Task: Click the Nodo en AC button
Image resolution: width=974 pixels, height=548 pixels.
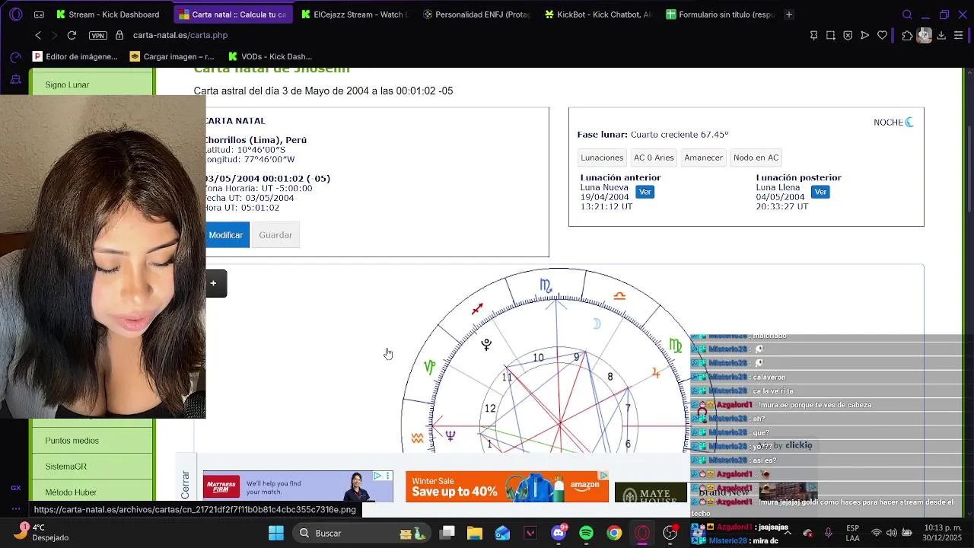Action: (x=756, y=158)
